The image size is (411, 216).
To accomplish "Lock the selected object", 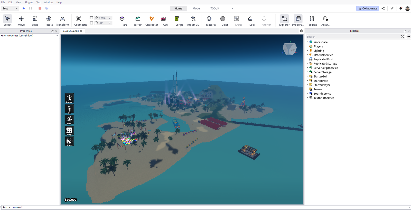I will tap(252, 21).
